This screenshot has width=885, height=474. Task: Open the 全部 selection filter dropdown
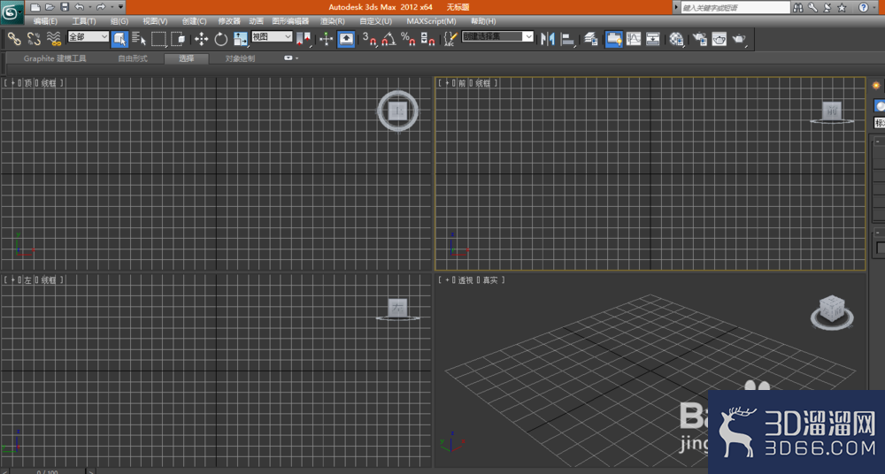pos(88,36)
